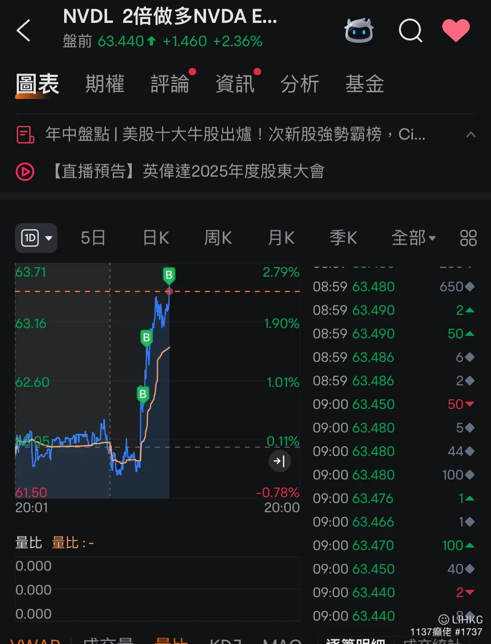Viewport: 491px width, 644px height.
Task: Select the 09:00 63.470 trade of 100
Action: click(x=394, y=545)
